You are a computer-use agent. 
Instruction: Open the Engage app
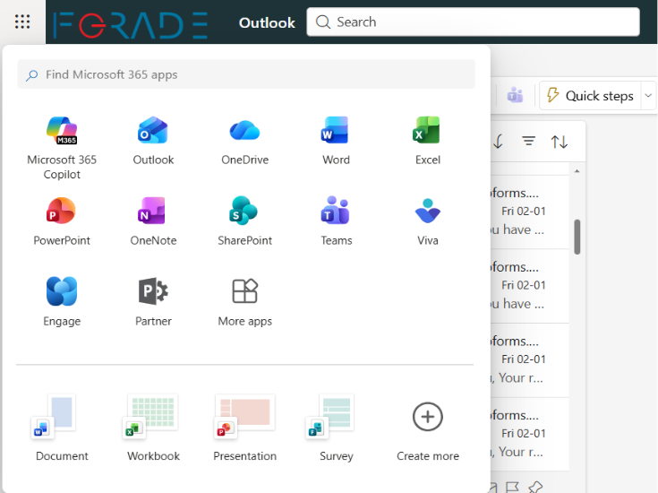62,302
